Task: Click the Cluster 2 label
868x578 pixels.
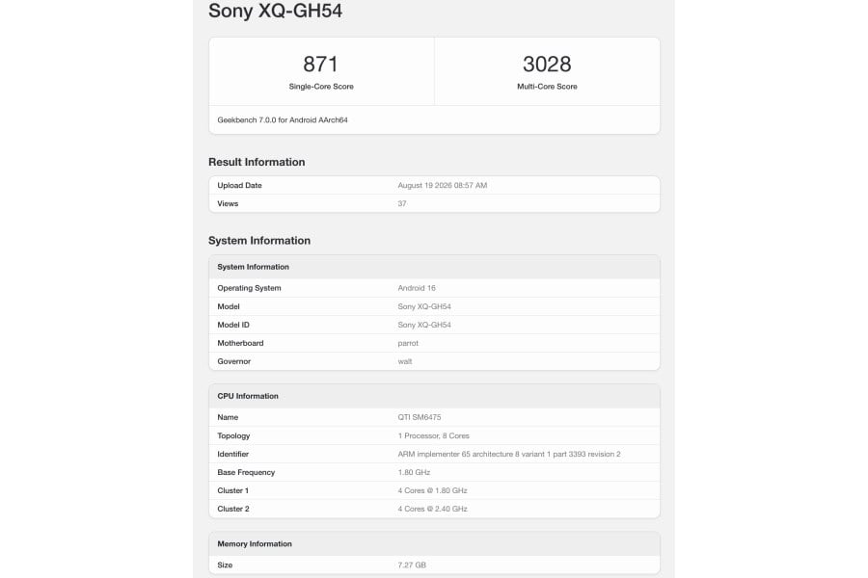Action: tap(233, 509)
